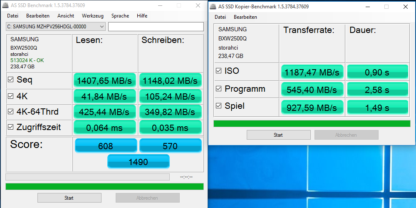Click the Programm transfer rate 545,40 MB/s

[312, 90]
